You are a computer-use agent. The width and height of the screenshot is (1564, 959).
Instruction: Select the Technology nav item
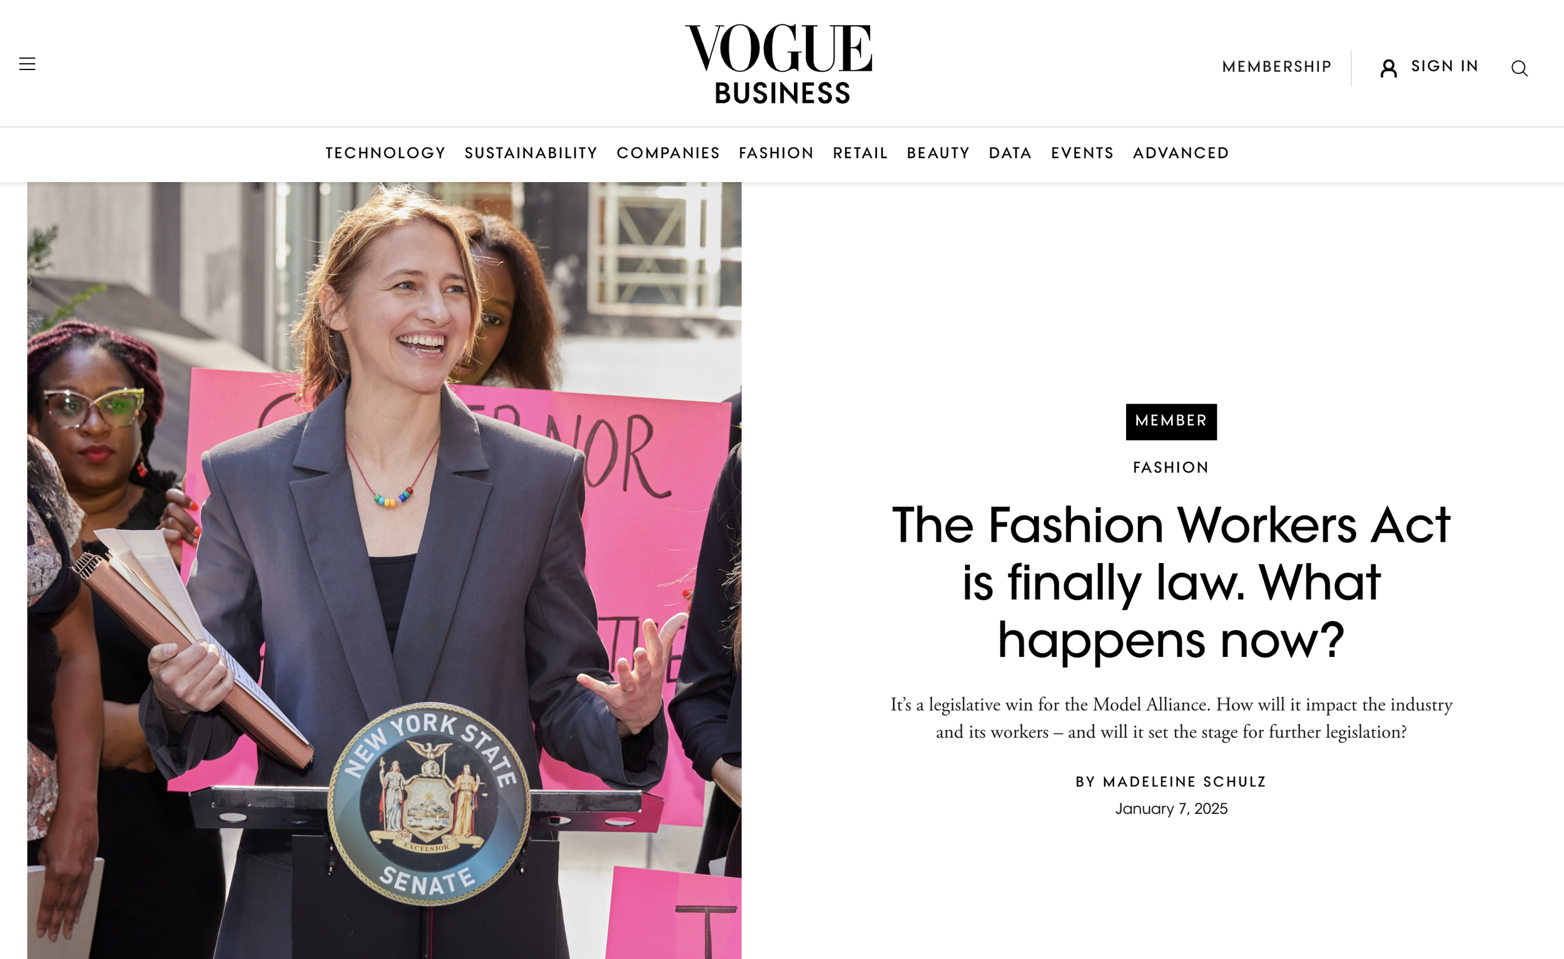(x=385, y=153)
